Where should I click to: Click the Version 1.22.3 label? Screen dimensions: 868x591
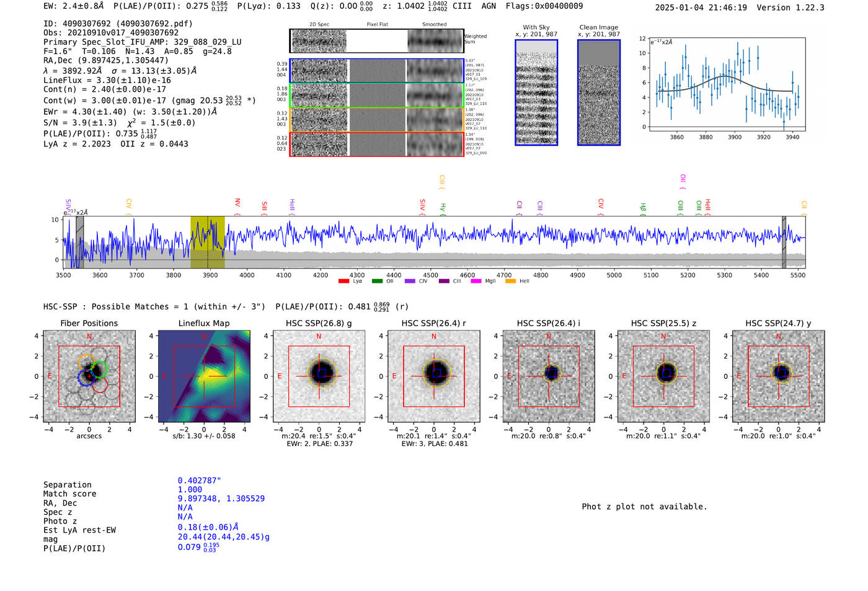pyautogui.click(x=790, y=8)
